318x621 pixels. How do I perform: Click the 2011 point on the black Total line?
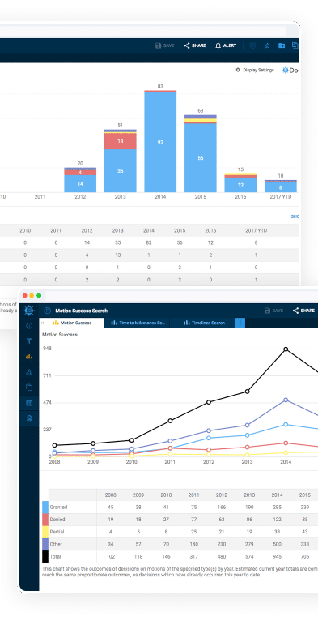[x=170, y=421]
